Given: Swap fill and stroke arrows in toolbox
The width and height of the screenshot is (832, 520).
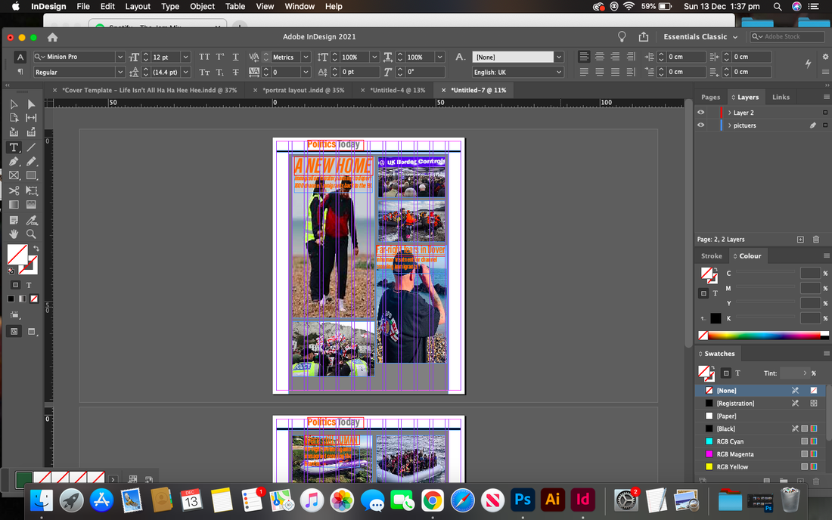Looking at the screenshot, I should pos(36,248).
